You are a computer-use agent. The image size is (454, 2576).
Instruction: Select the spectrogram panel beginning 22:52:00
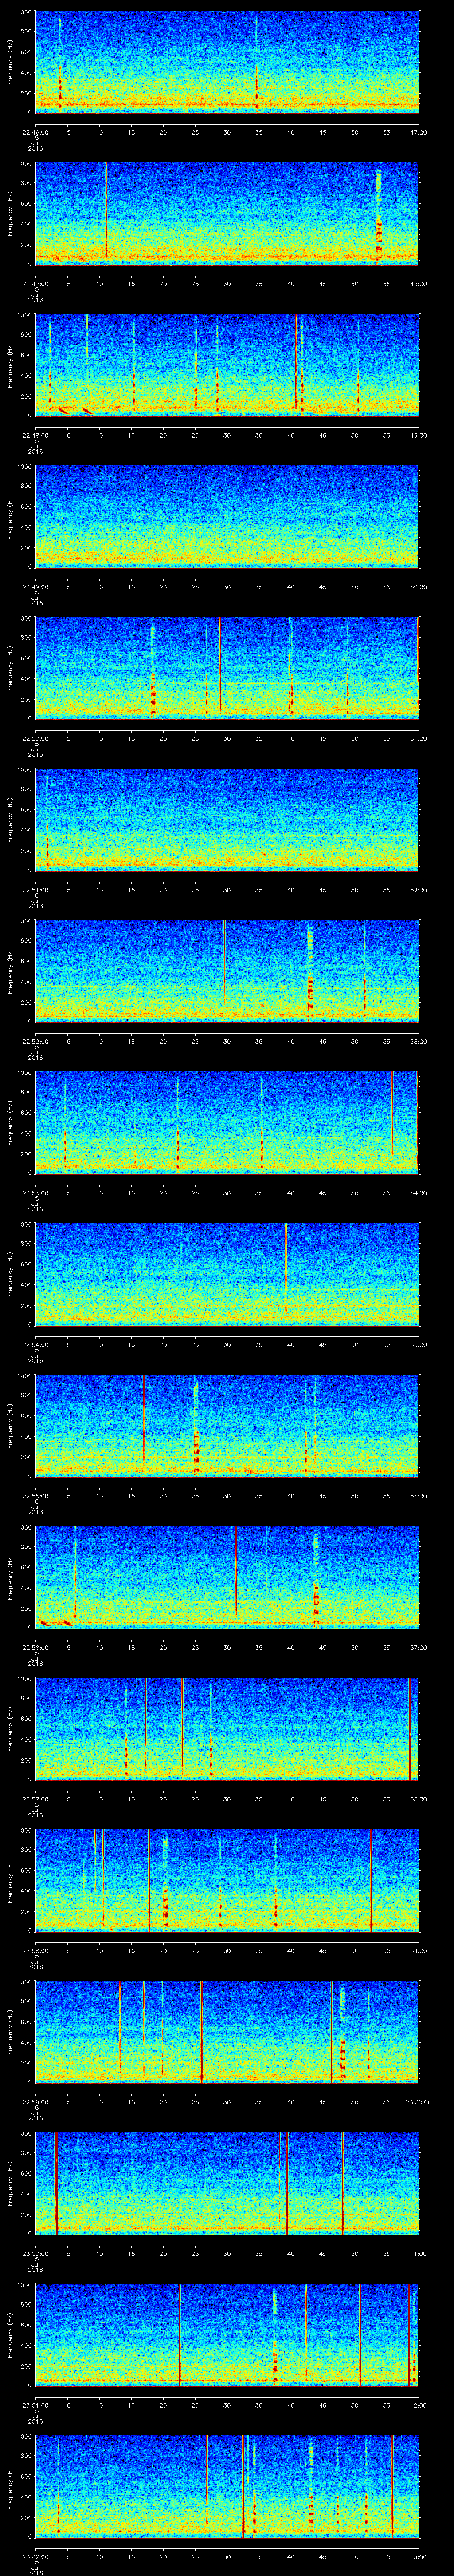coord(227,970)
